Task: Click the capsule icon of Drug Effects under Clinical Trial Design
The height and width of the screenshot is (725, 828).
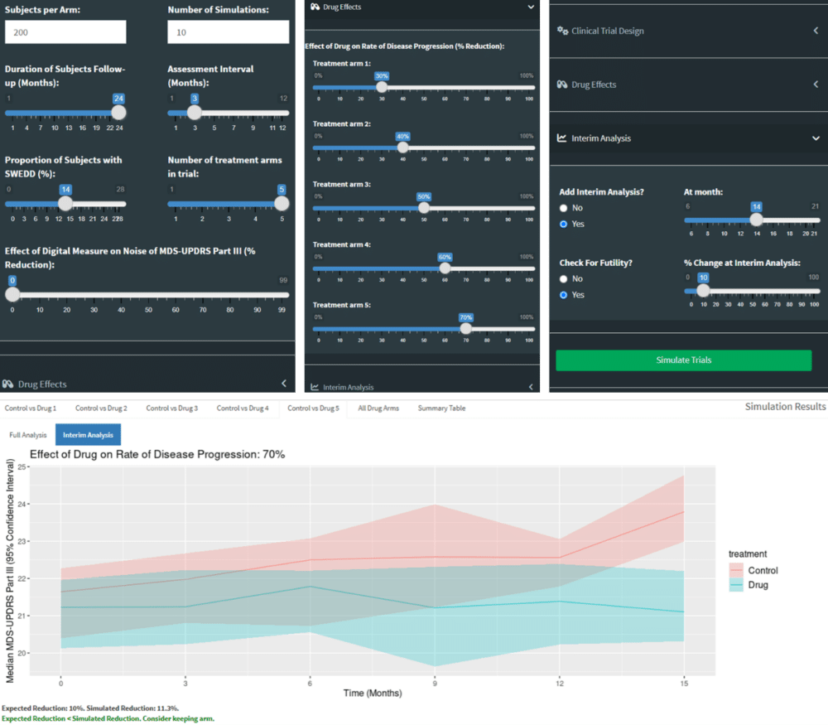Action: 562,85
